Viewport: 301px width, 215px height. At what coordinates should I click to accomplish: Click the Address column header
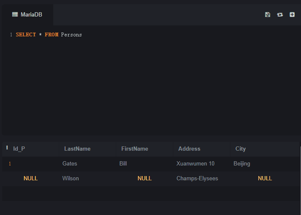click(x=189, y=149)
